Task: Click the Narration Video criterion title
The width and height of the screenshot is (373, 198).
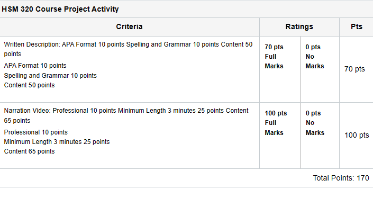Action: (126, 115)
